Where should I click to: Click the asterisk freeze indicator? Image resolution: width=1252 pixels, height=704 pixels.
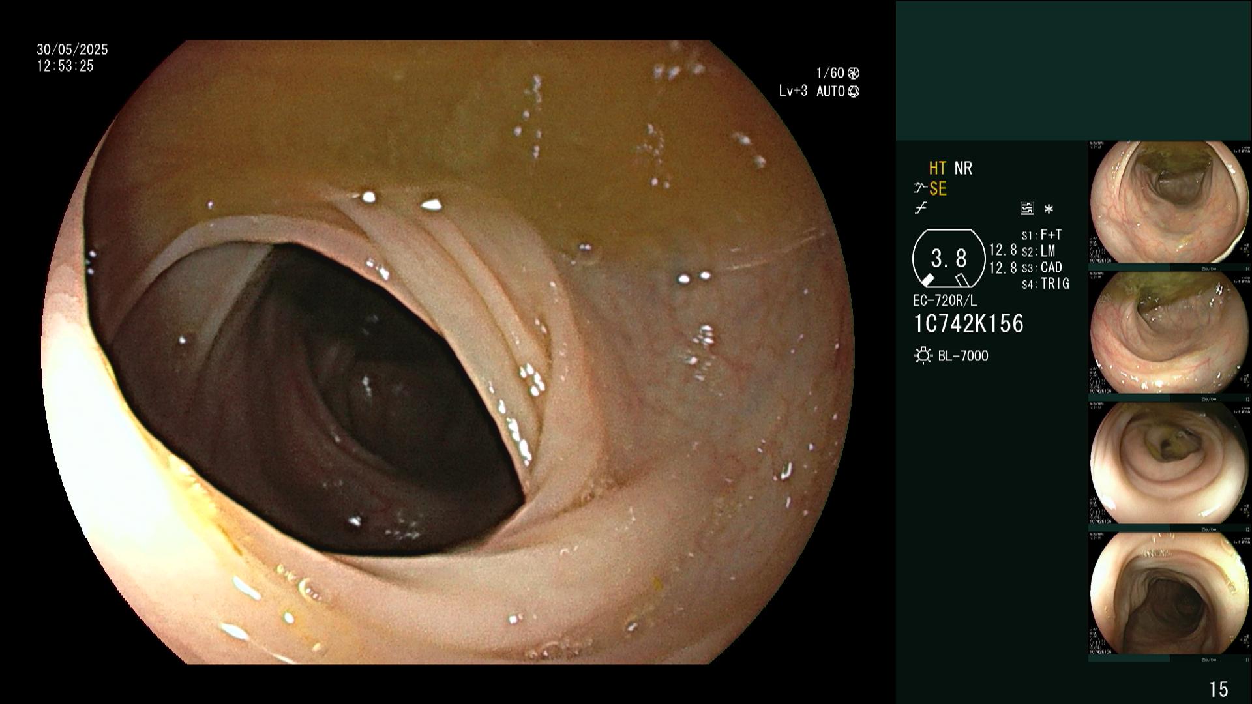1049,209
